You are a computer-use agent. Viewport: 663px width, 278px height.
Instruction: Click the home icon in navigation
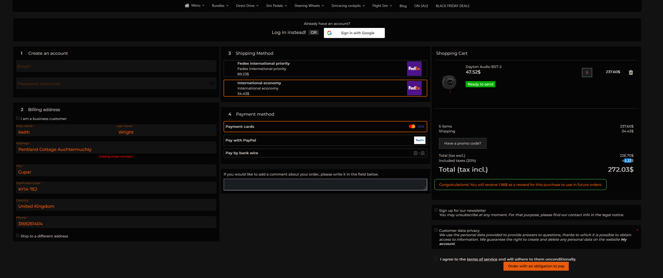[x=187, y=6]
